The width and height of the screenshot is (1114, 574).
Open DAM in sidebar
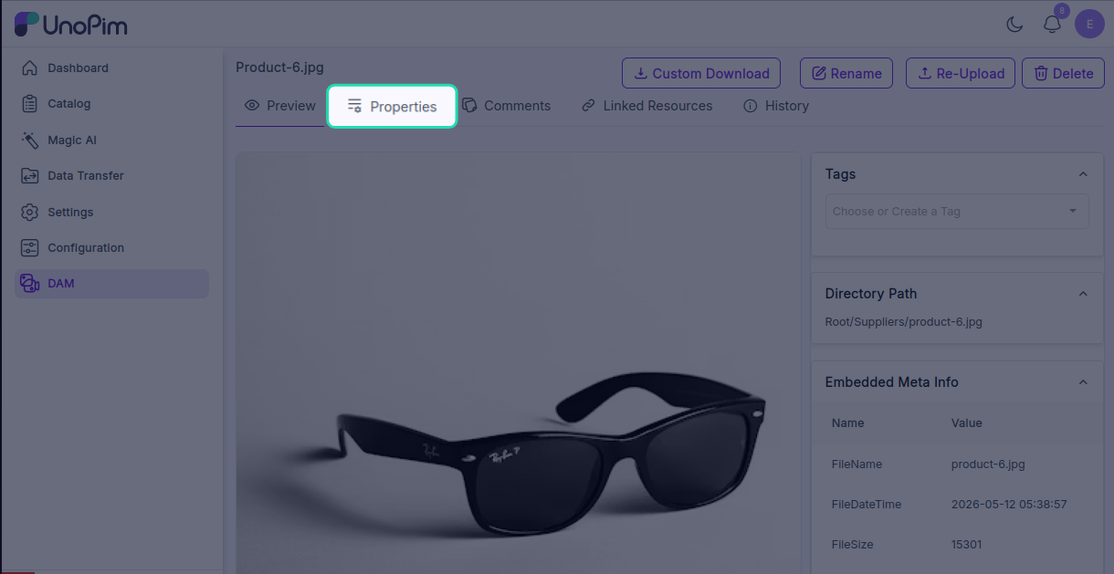111,284
